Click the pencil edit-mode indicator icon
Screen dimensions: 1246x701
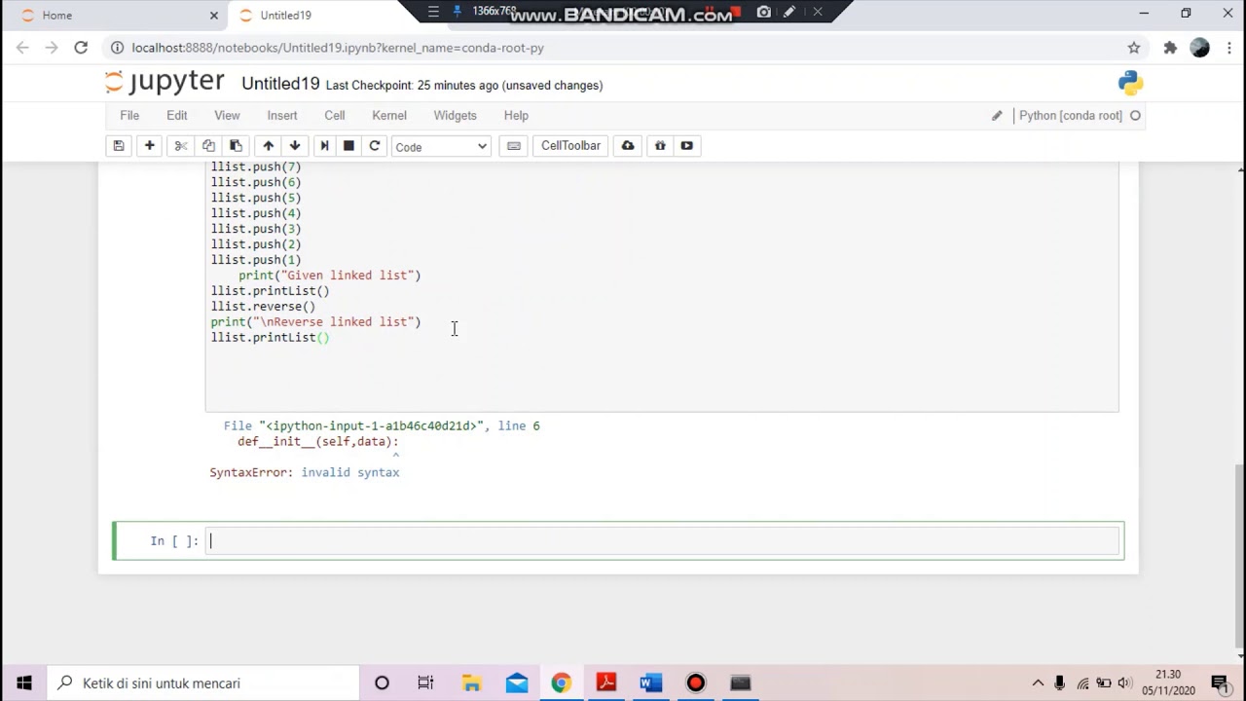click(997, 116)
